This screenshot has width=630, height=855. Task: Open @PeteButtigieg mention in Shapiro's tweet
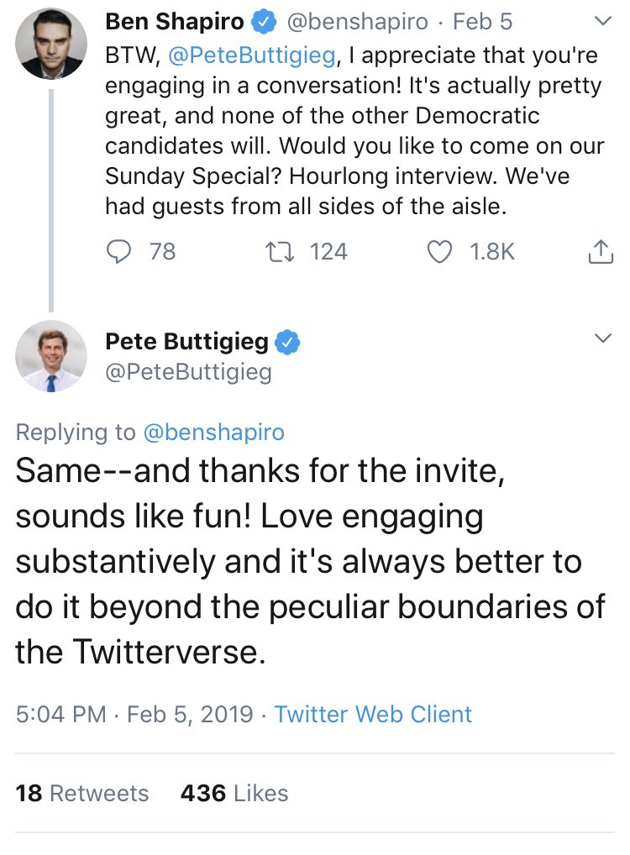point(251,55)
